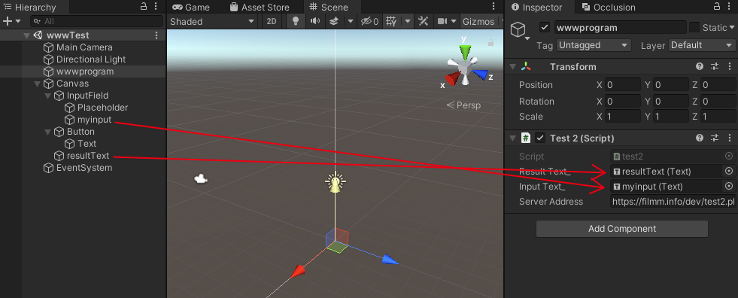Click the Server Address input field
The image size is (738, 298).
click(x=673, y=202)
